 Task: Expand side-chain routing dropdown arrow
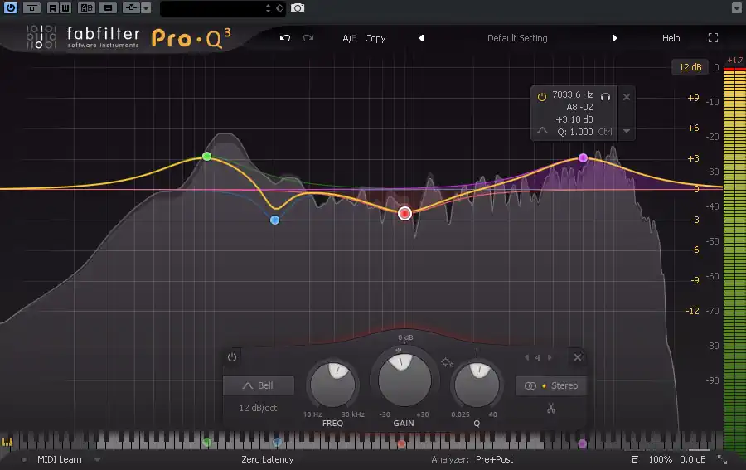point(146,7)
